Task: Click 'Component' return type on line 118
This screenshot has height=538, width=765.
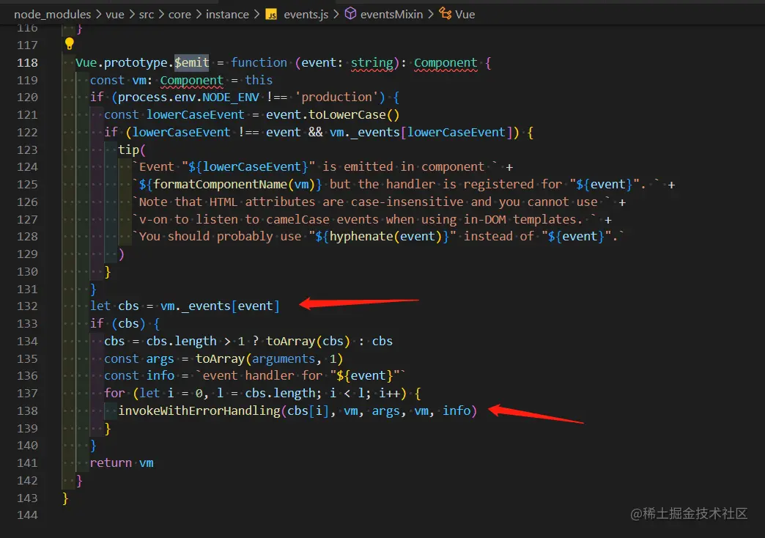Action: pyautogui.click(x=446, y=62)
